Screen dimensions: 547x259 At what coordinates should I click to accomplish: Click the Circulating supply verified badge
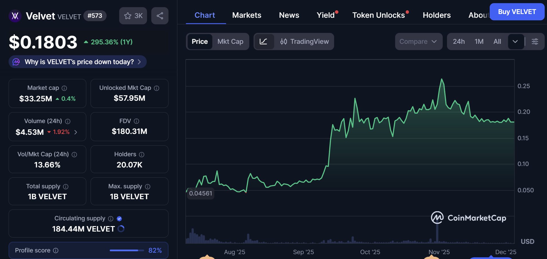click(119, 219)
